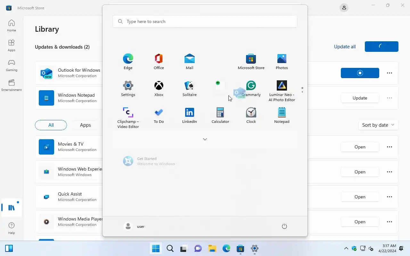Launch Calculator from pinned apps
The image size is (410, 256).
(x=220, y=115)
